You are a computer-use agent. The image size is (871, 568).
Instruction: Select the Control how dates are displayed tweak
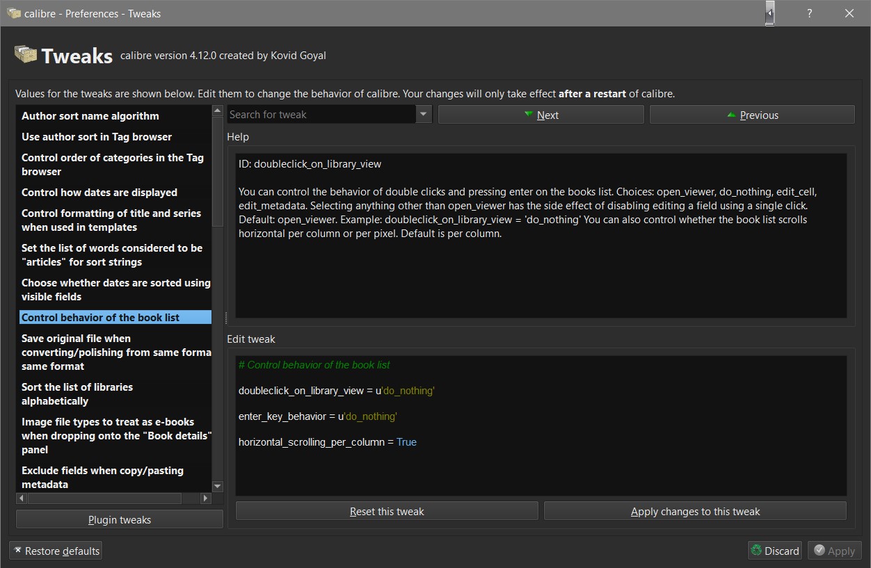99,193
